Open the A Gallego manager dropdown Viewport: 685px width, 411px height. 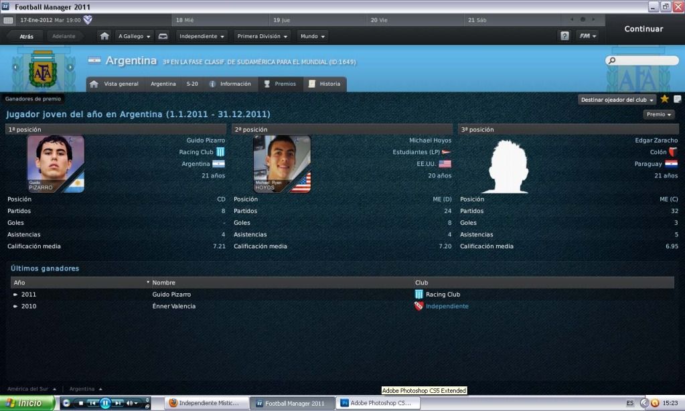click(x=134, y=36)
